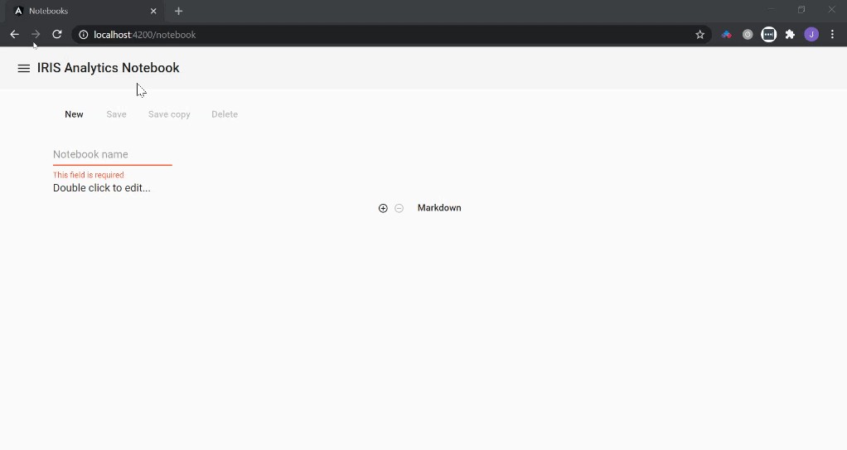Click the browser back arrow
The height and width of the screenshot is (450, 847).
point(14,35)
